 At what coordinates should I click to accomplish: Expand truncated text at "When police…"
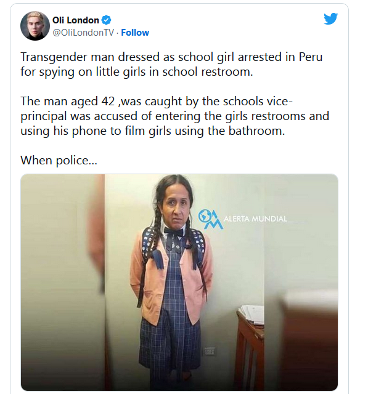[59, 160]
